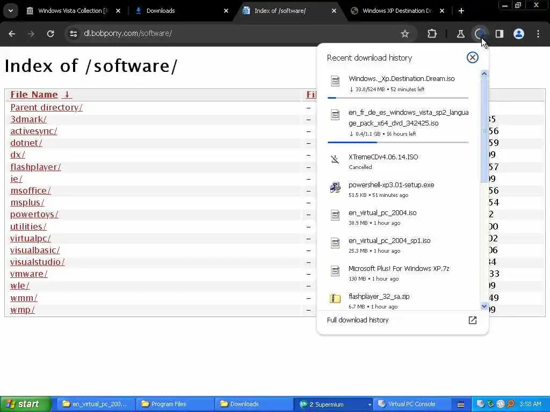Open the dx/ folder link
550x412 pixels.
(x=18, y=155)
